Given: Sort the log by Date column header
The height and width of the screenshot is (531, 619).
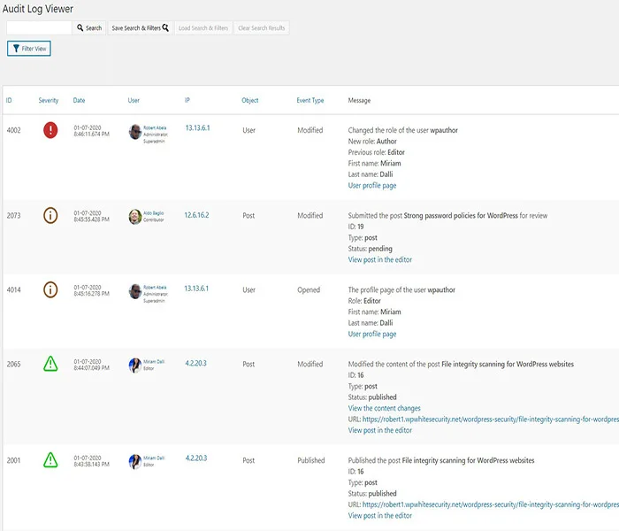Looking at the screenshot, I should point(80,101).
